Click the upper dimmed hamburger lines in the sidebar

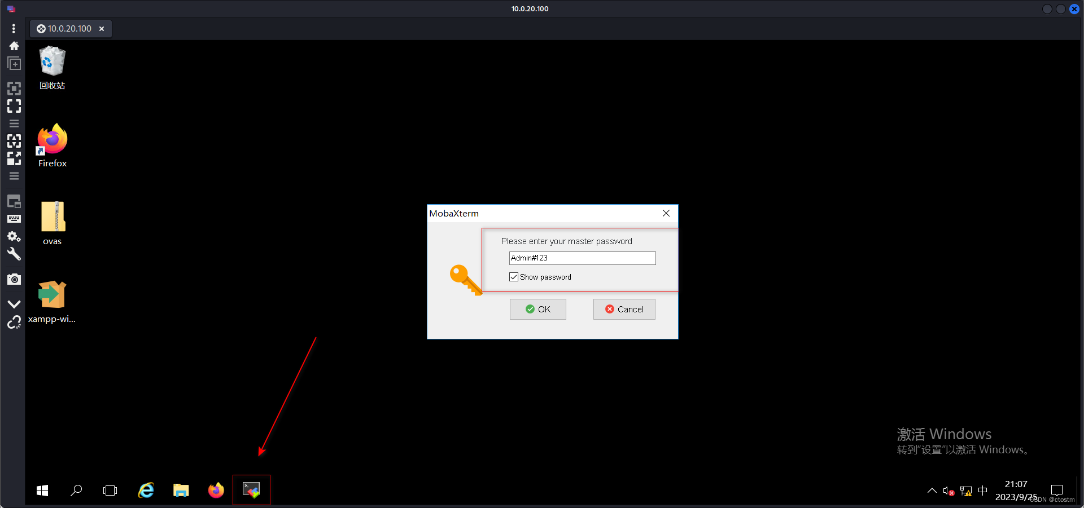14,123
